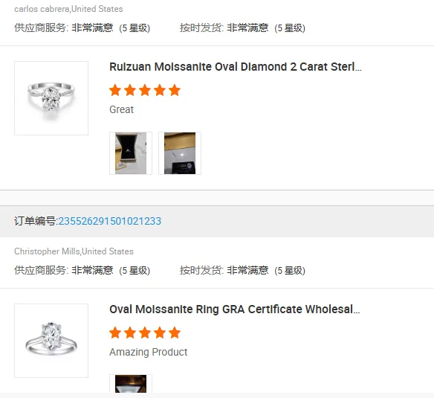Click fifth star of Amazing Product rating
This screenshot has width=434, height=398.
pos(175,333)
